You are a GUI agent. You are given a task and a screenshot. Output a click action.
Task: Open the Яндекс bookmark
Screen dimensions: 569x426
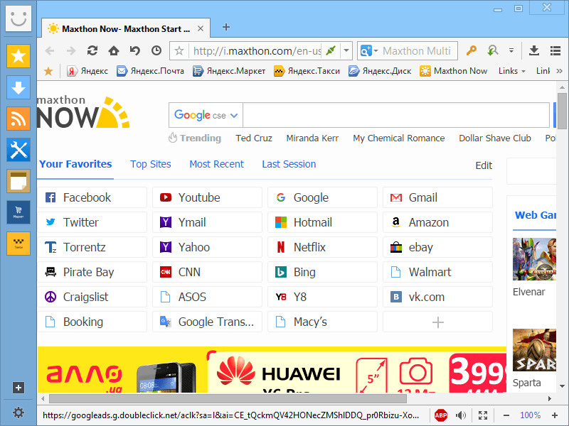click(87, 71)
